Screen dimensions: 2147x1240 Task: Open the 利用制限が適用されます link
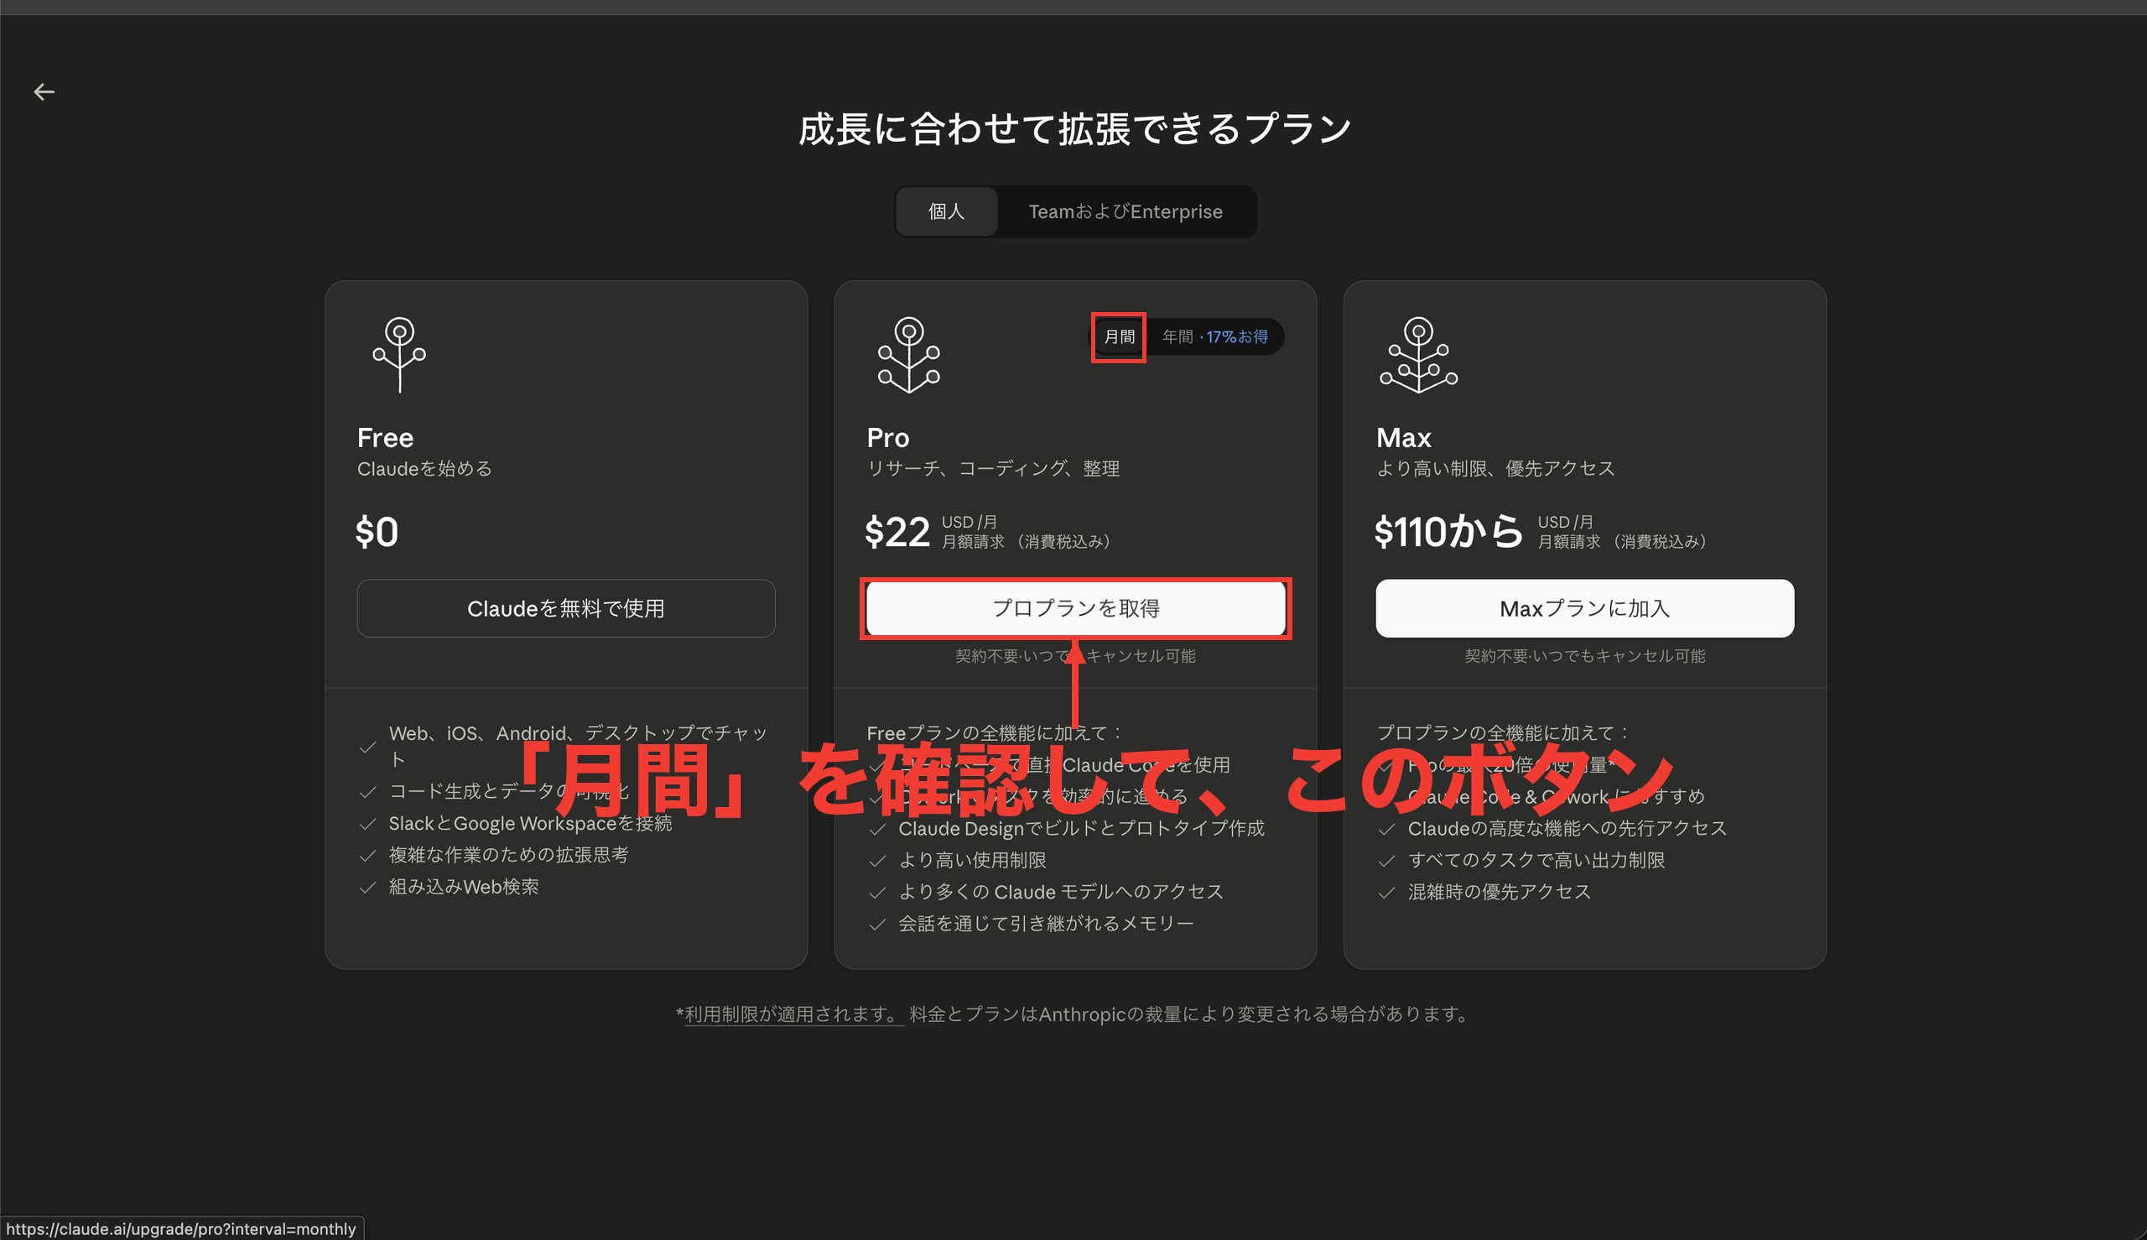pyautogui.click(x=793, y=1013)
